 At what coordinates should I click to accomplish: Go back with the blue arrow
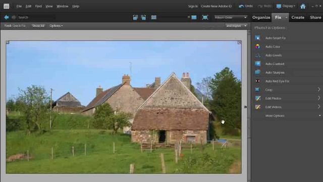tap(7, 17)
